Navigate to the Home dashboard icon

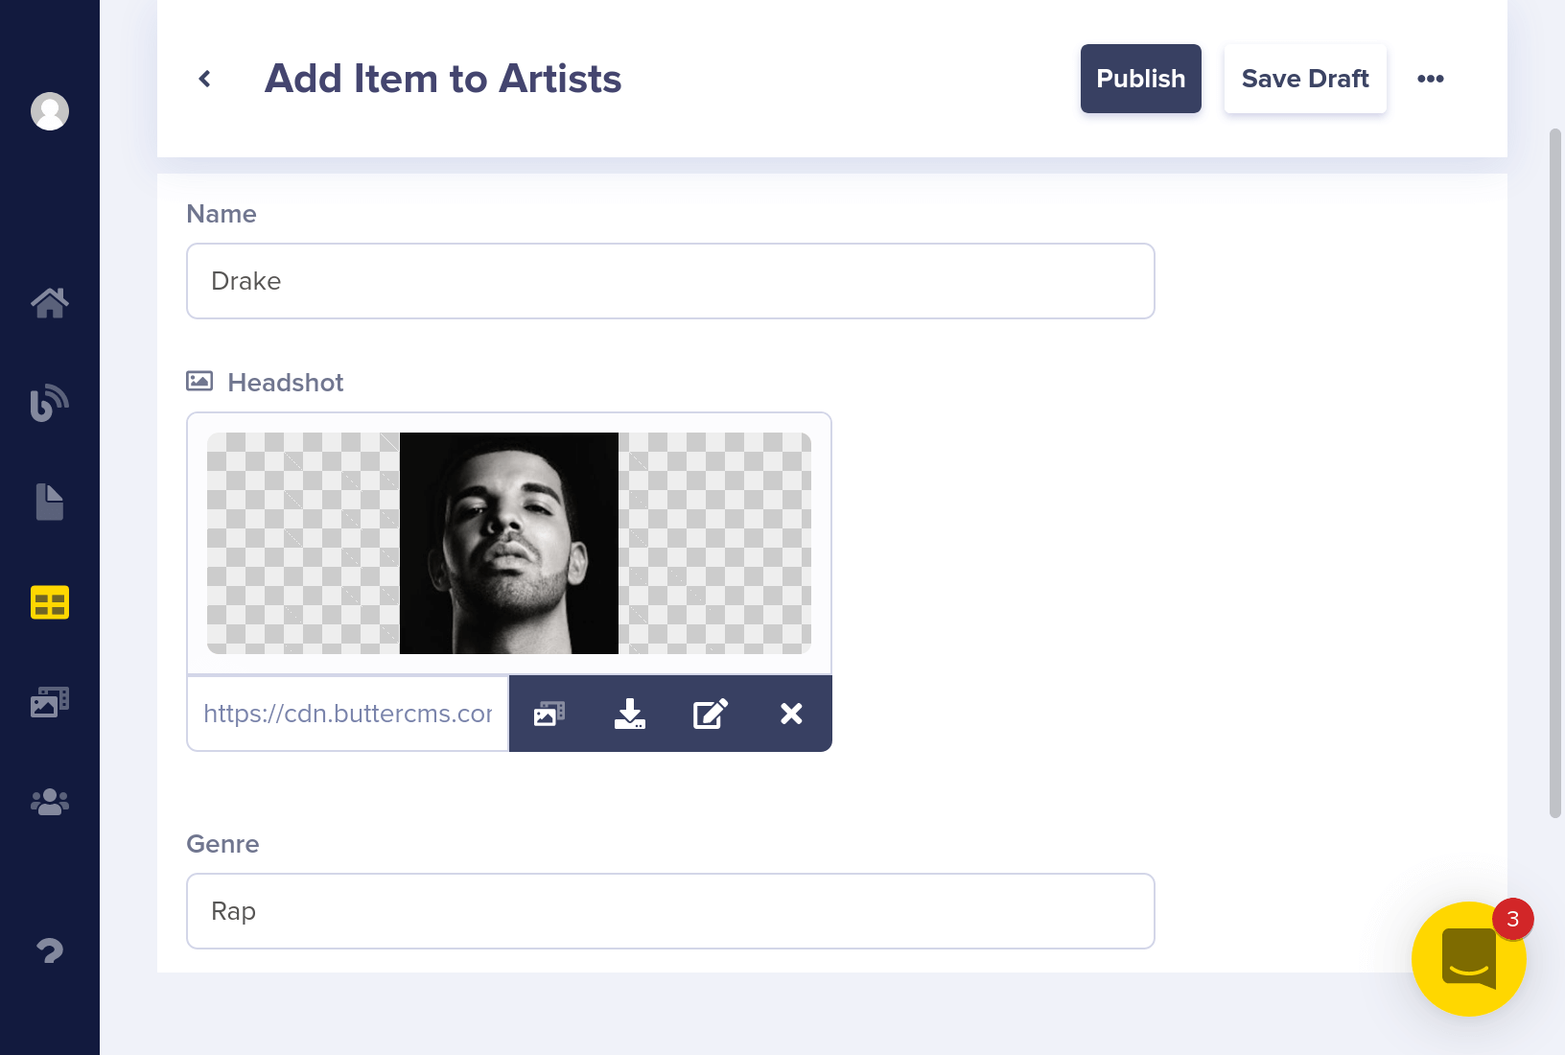(x=49, y=302)
